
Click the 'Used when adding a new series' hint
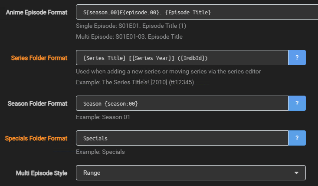(x=168, y=71)
